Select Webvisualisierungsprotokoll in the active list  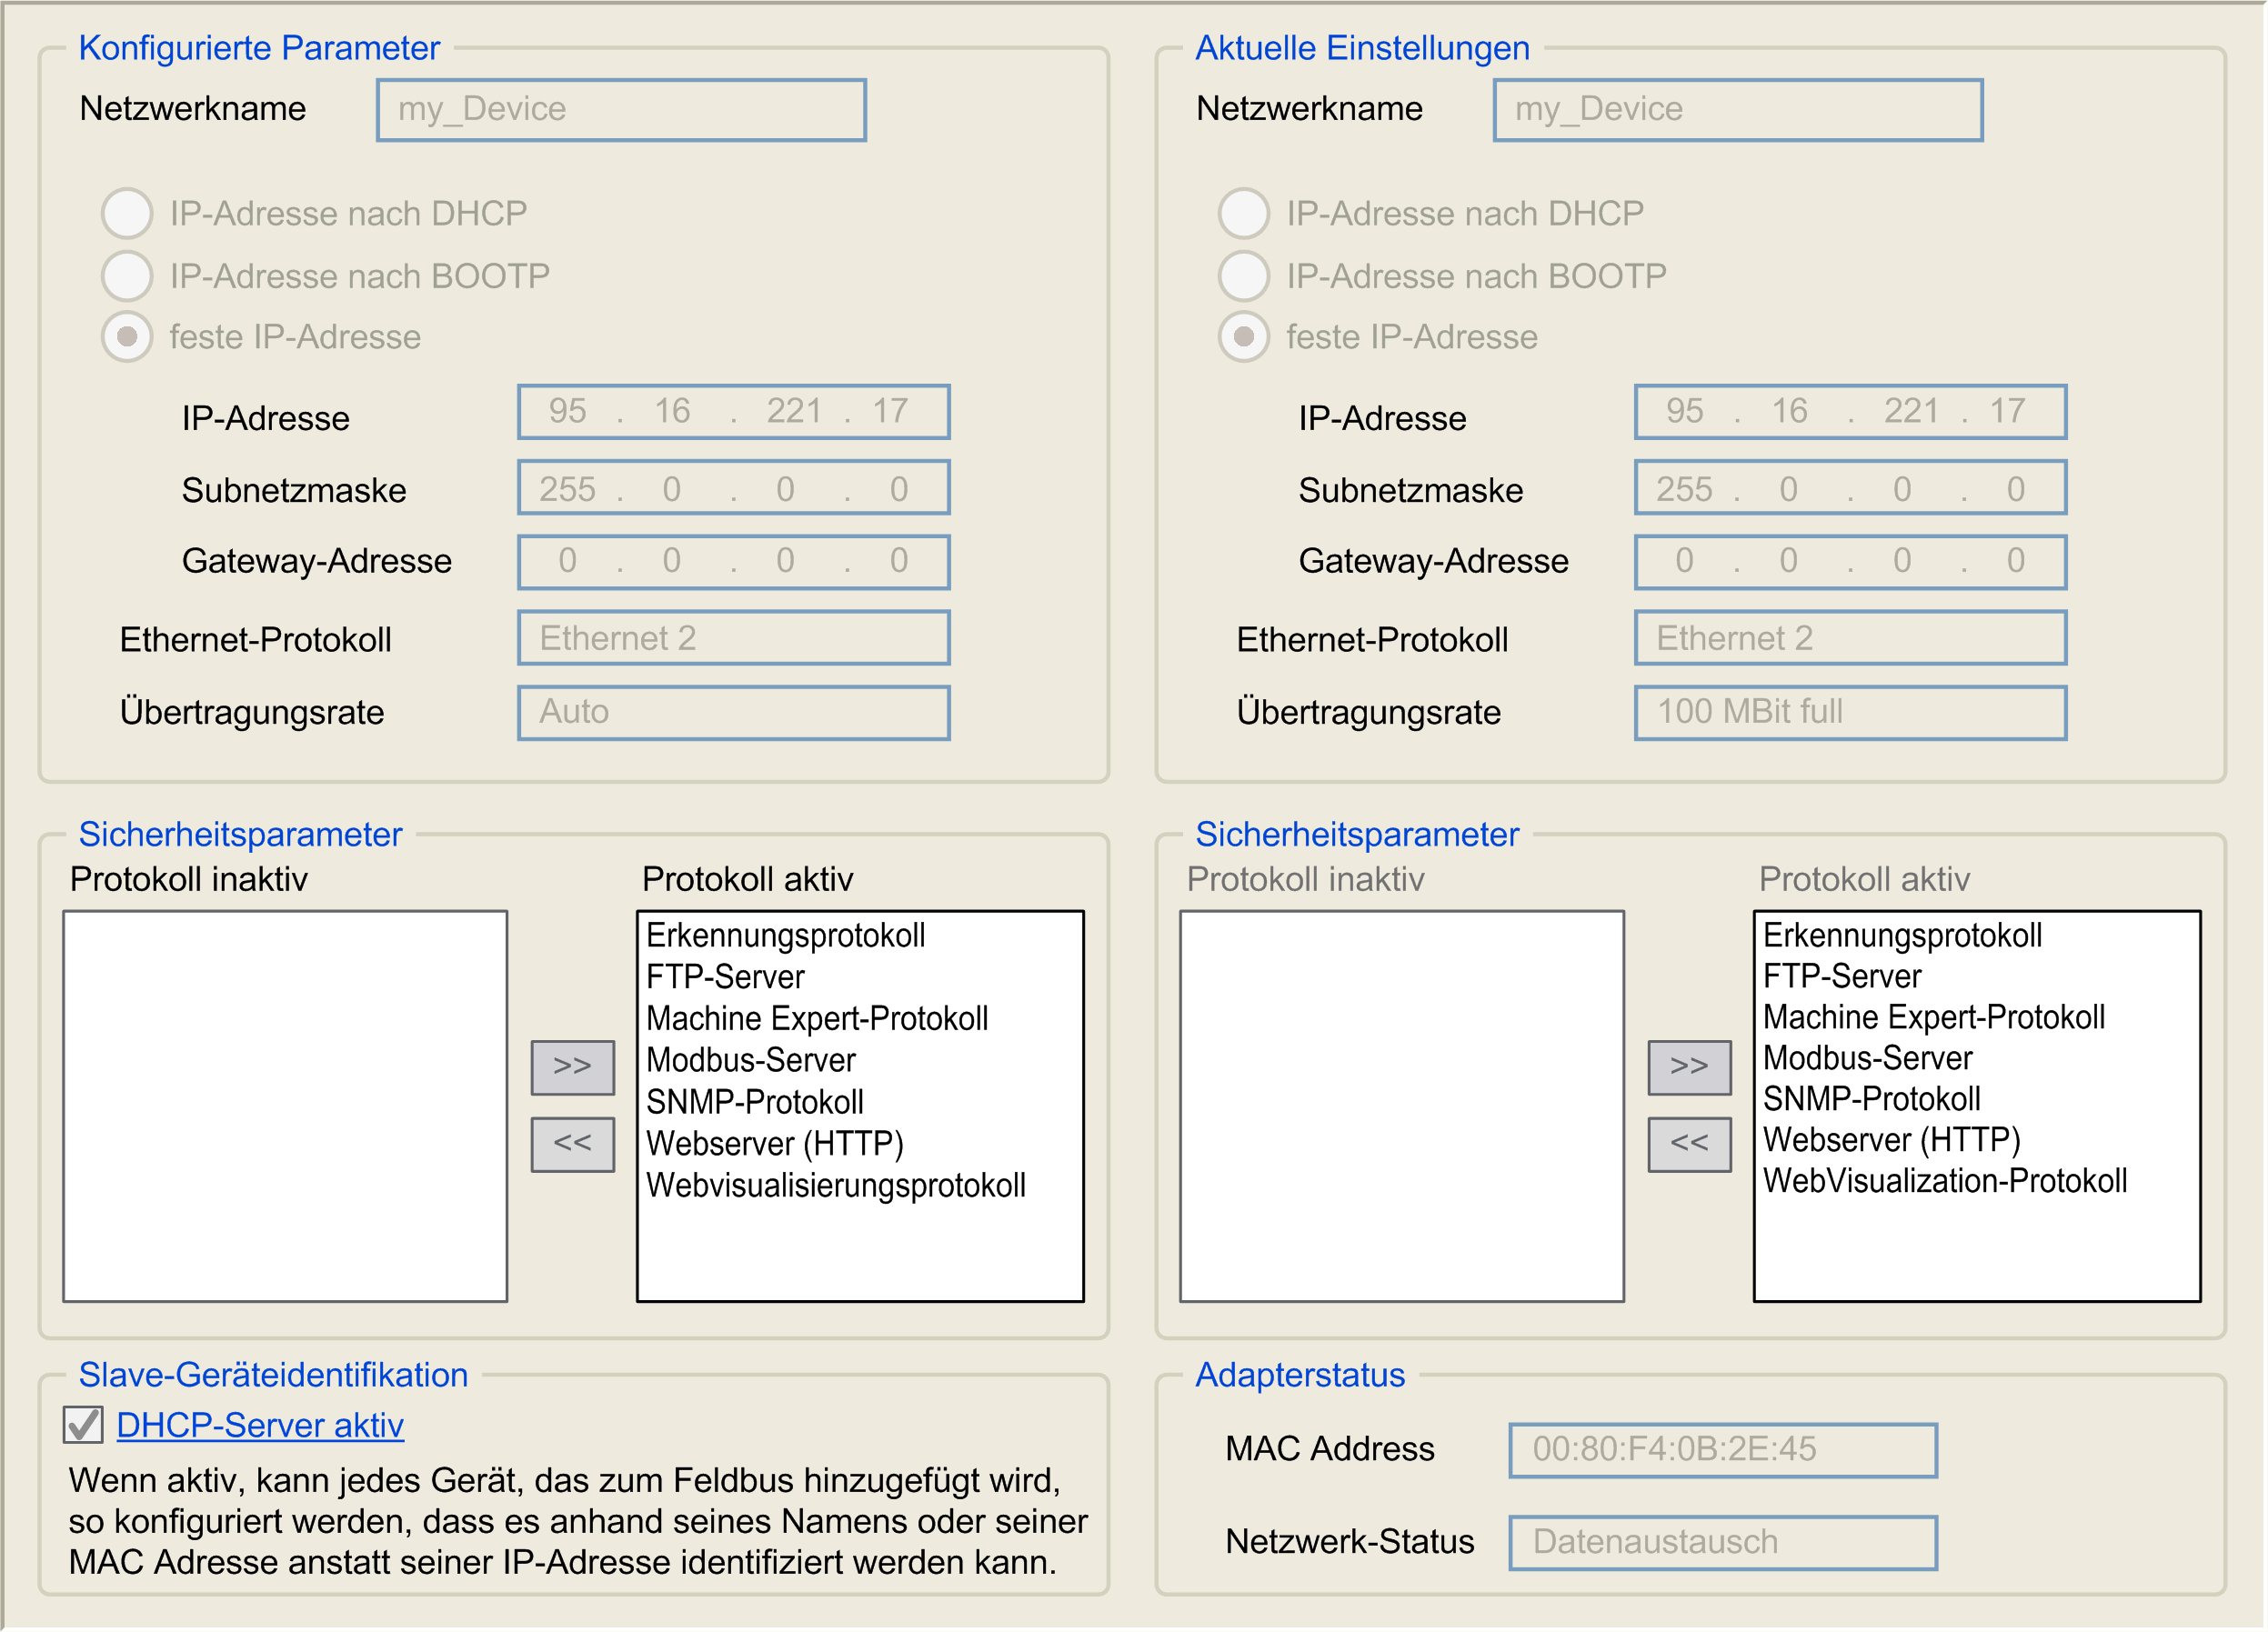tap(836, 1186)
